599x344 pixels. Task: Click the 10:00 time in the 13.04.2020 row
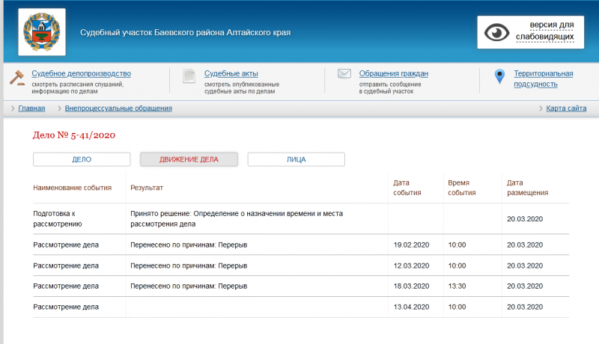pyautogui.click(x=457, y=307)
